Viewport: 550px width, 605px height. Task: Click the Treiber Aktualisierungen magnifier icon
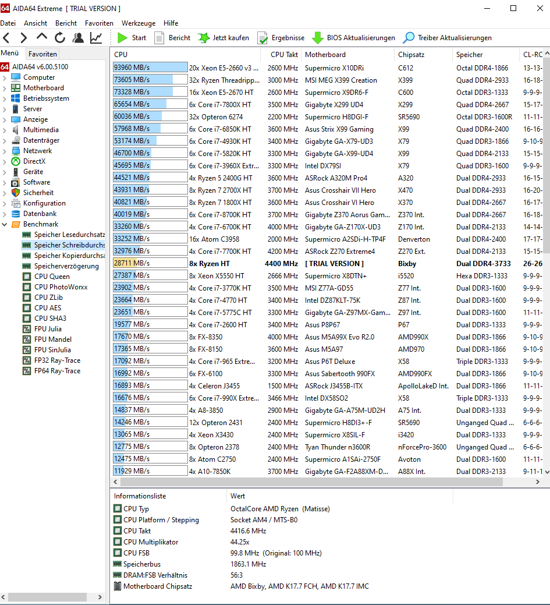[409, 38]
